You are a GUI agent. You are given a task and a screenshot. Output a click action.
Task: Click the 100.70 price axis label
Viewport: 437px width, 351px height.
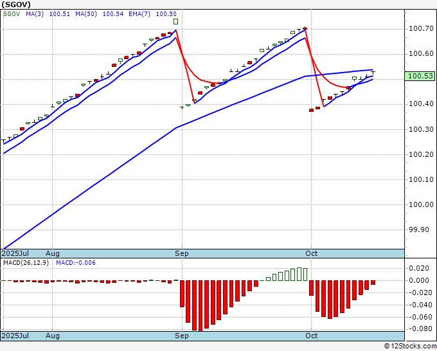tap(421, 28)
